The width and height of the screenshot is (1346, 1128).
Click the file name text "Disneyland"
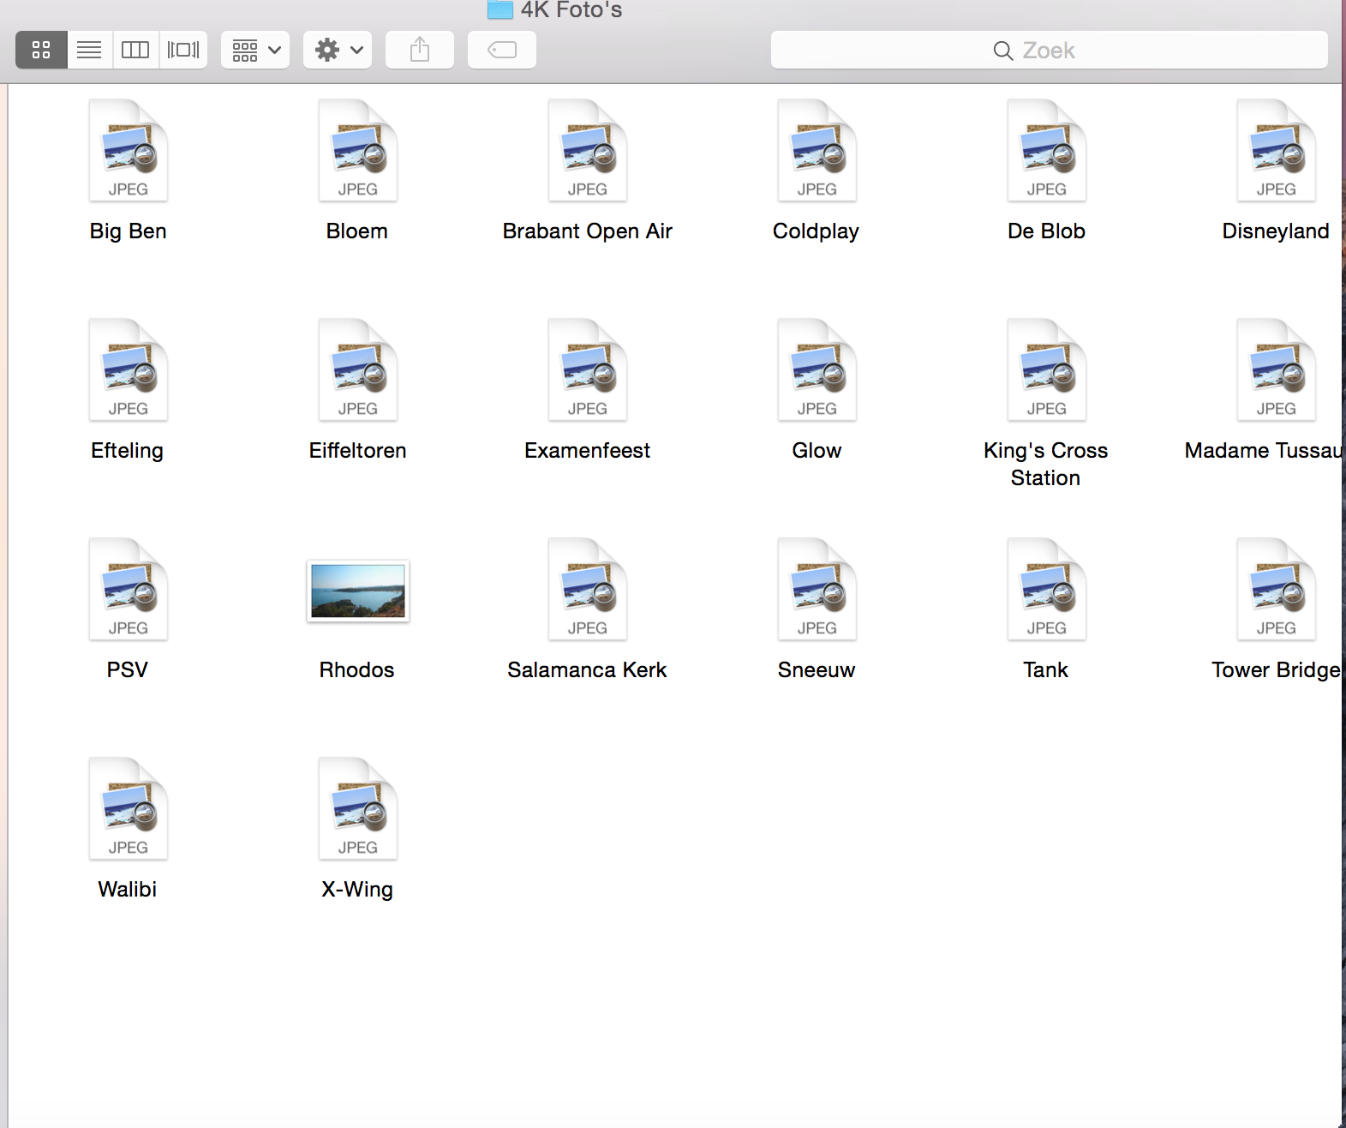[x=1276, y=231]
